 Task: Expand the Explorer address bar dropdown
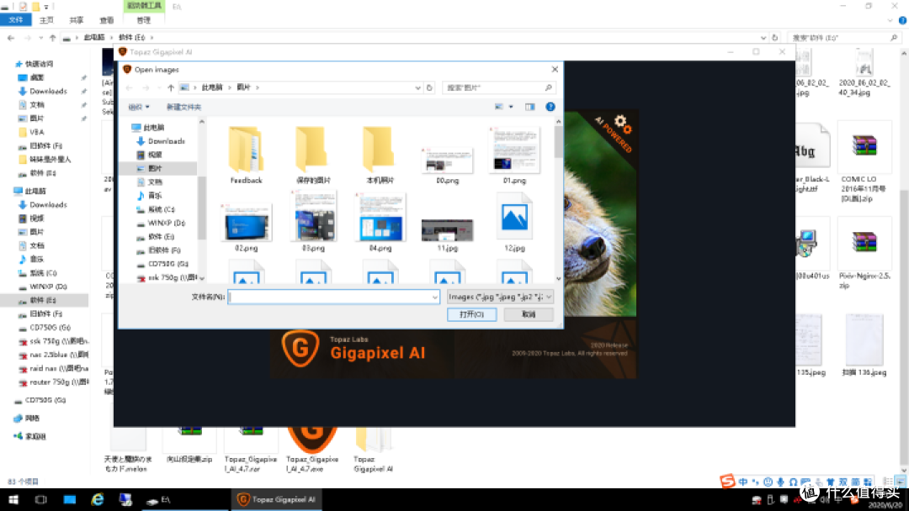pos(763,38)
